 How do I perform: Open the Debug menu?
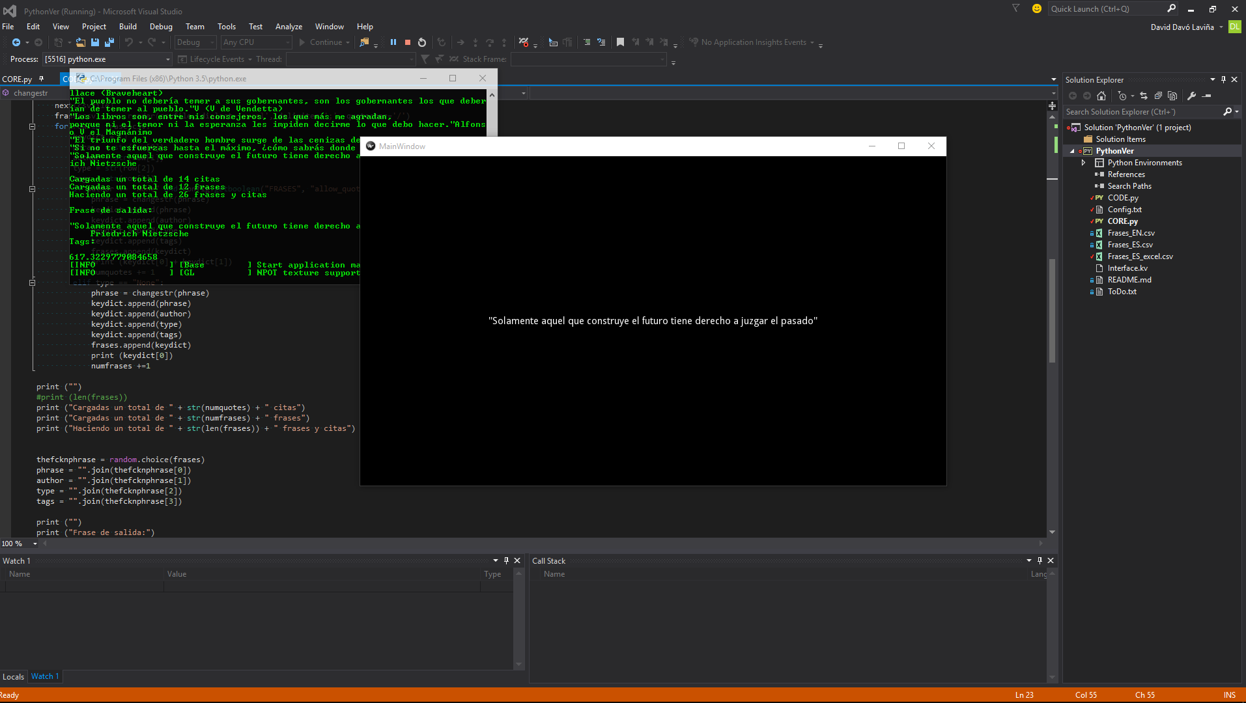[x=161, y=27]
